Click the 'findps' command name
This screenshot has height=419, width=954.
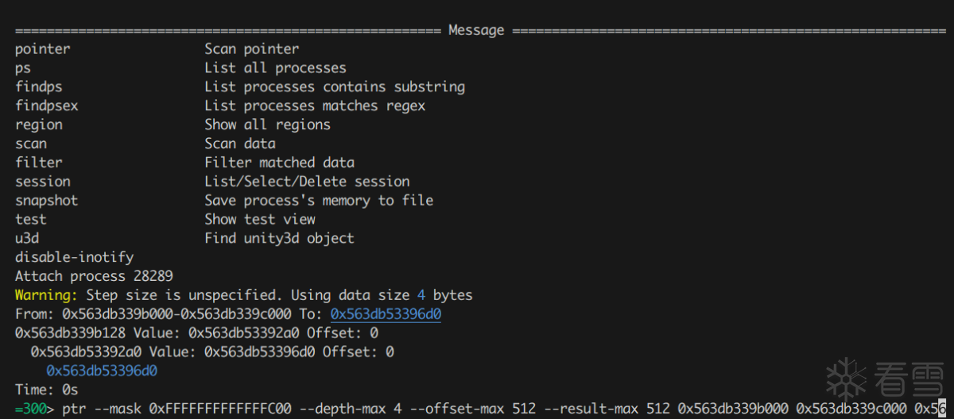click(38, 86)
